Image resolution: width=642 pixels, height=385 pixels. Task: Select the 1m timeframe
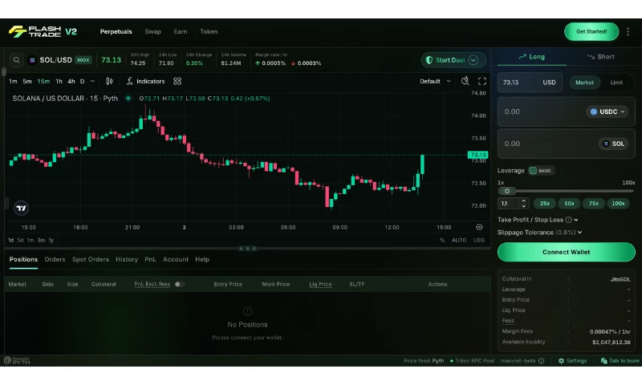[13, 81]
